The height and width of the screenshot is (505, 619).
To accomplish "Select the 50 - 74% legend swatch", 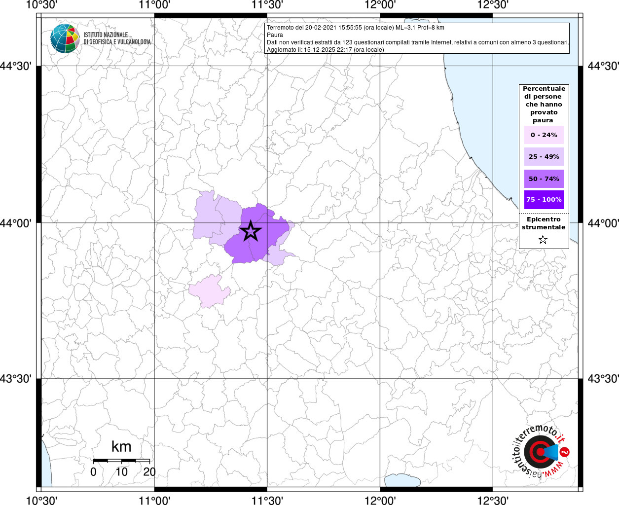I will click(544, 179).
